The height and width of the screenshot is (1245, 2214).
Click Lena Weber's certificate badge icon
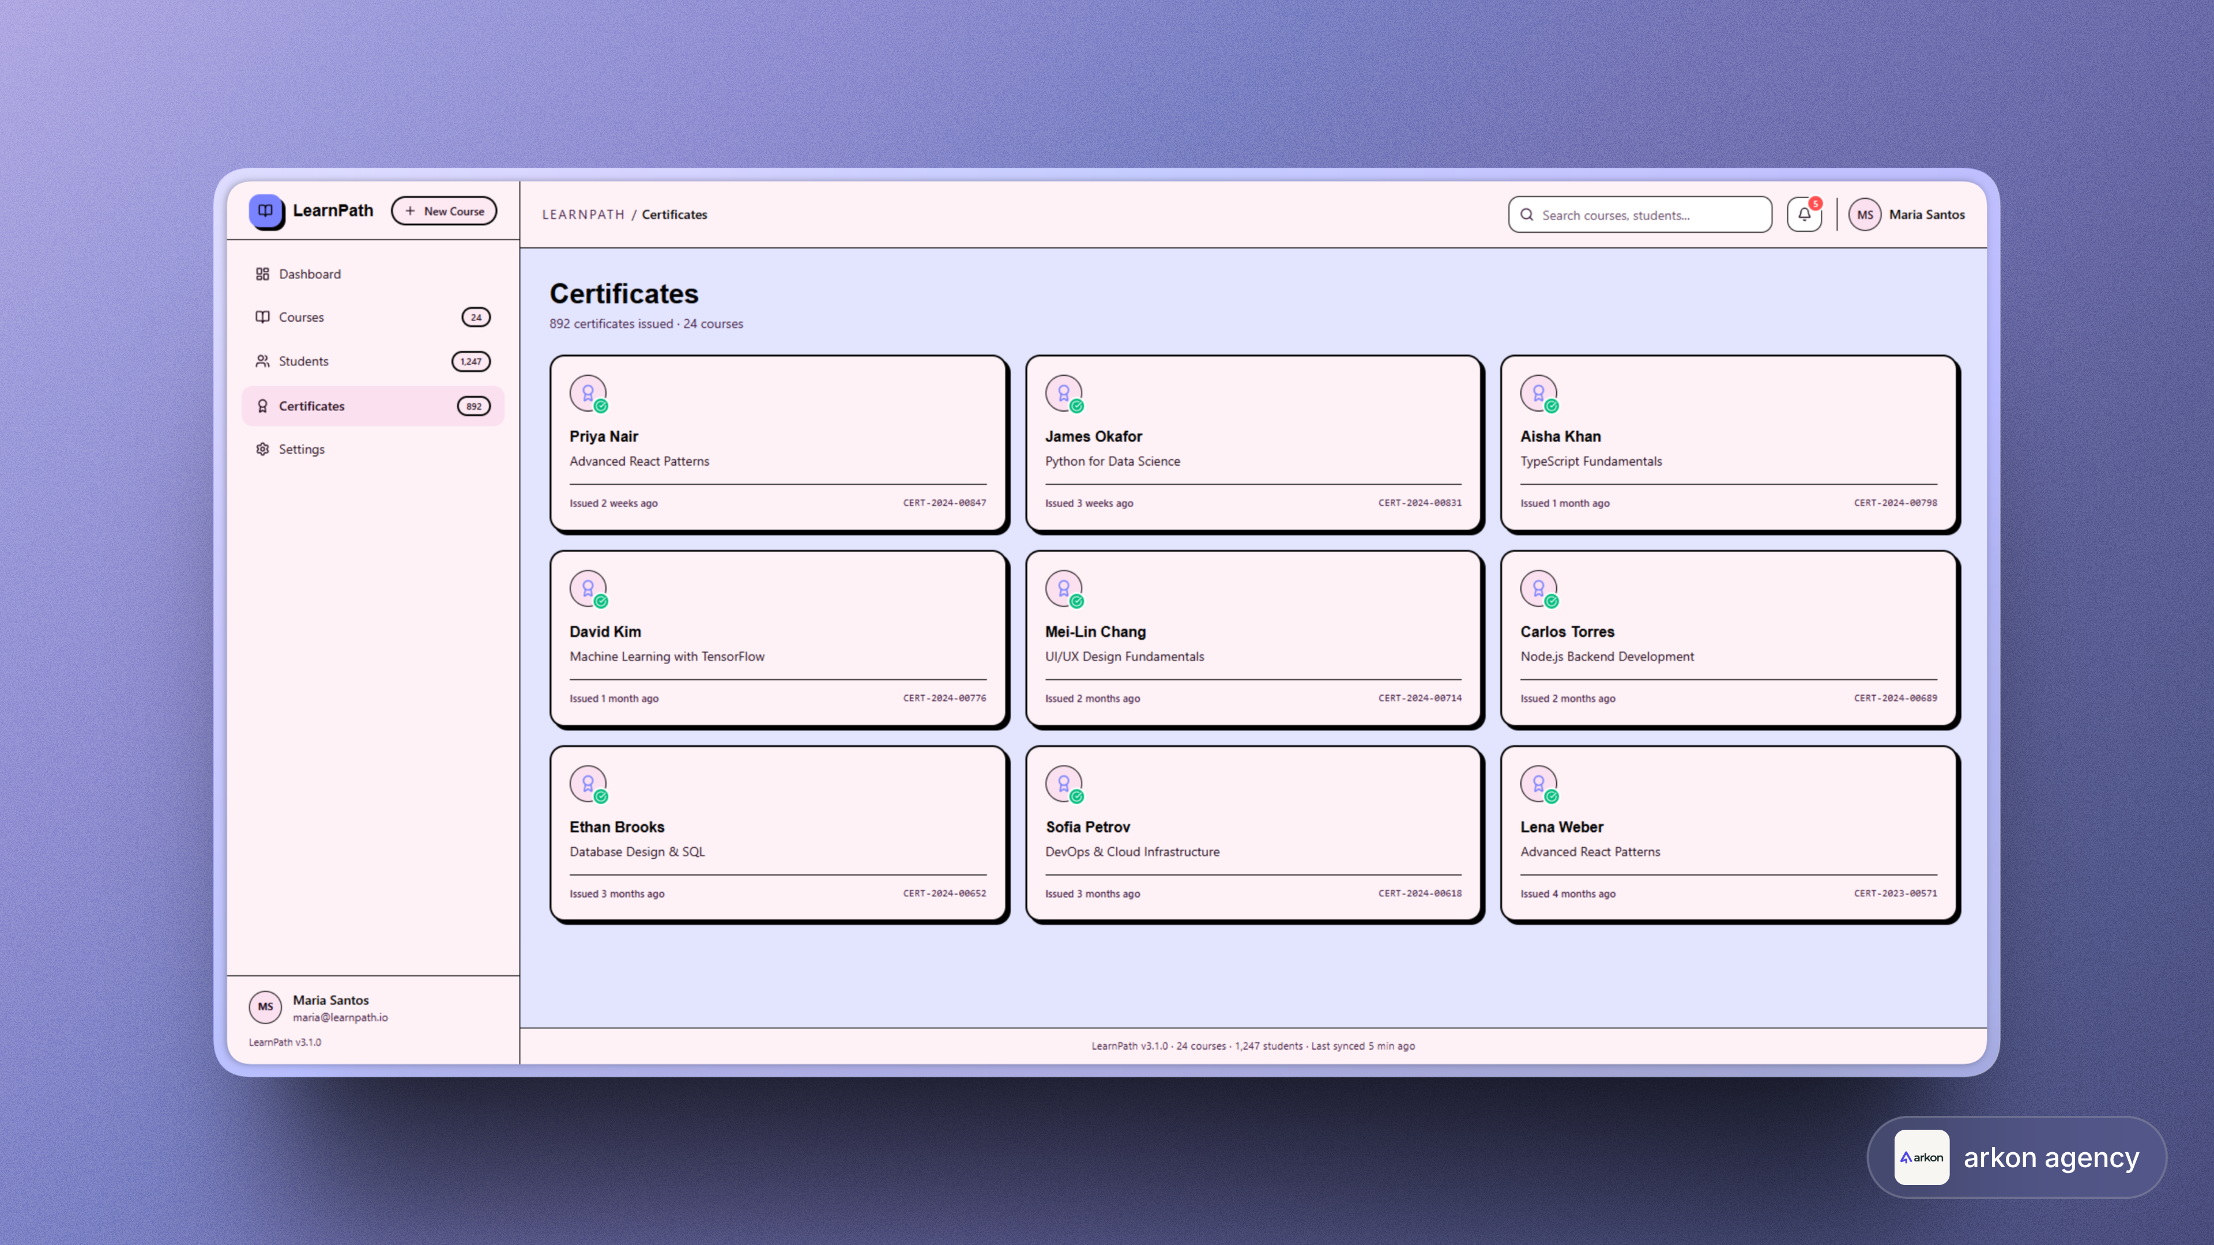pos(1538,784)
